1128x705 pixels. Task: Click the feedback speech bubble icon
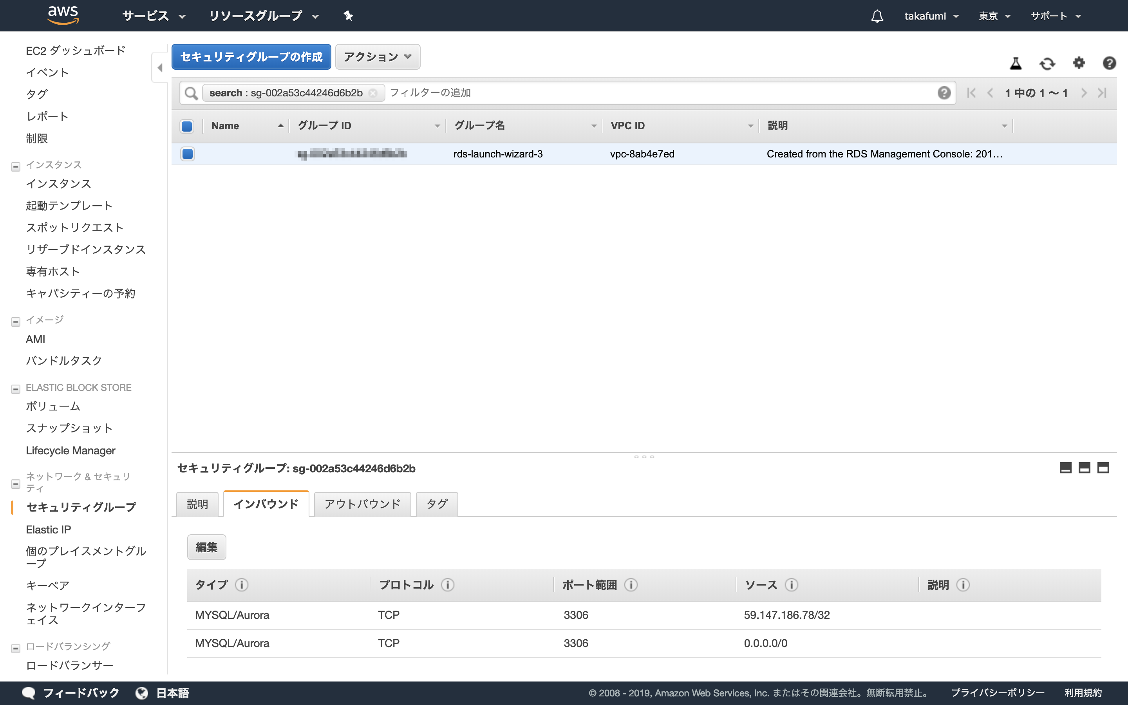(x=29, y=693)
